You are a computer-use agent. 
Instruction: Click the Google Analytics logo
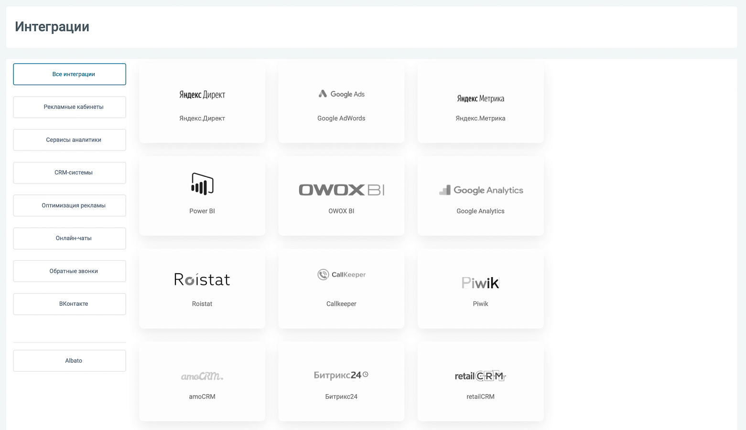coord(481,190)
